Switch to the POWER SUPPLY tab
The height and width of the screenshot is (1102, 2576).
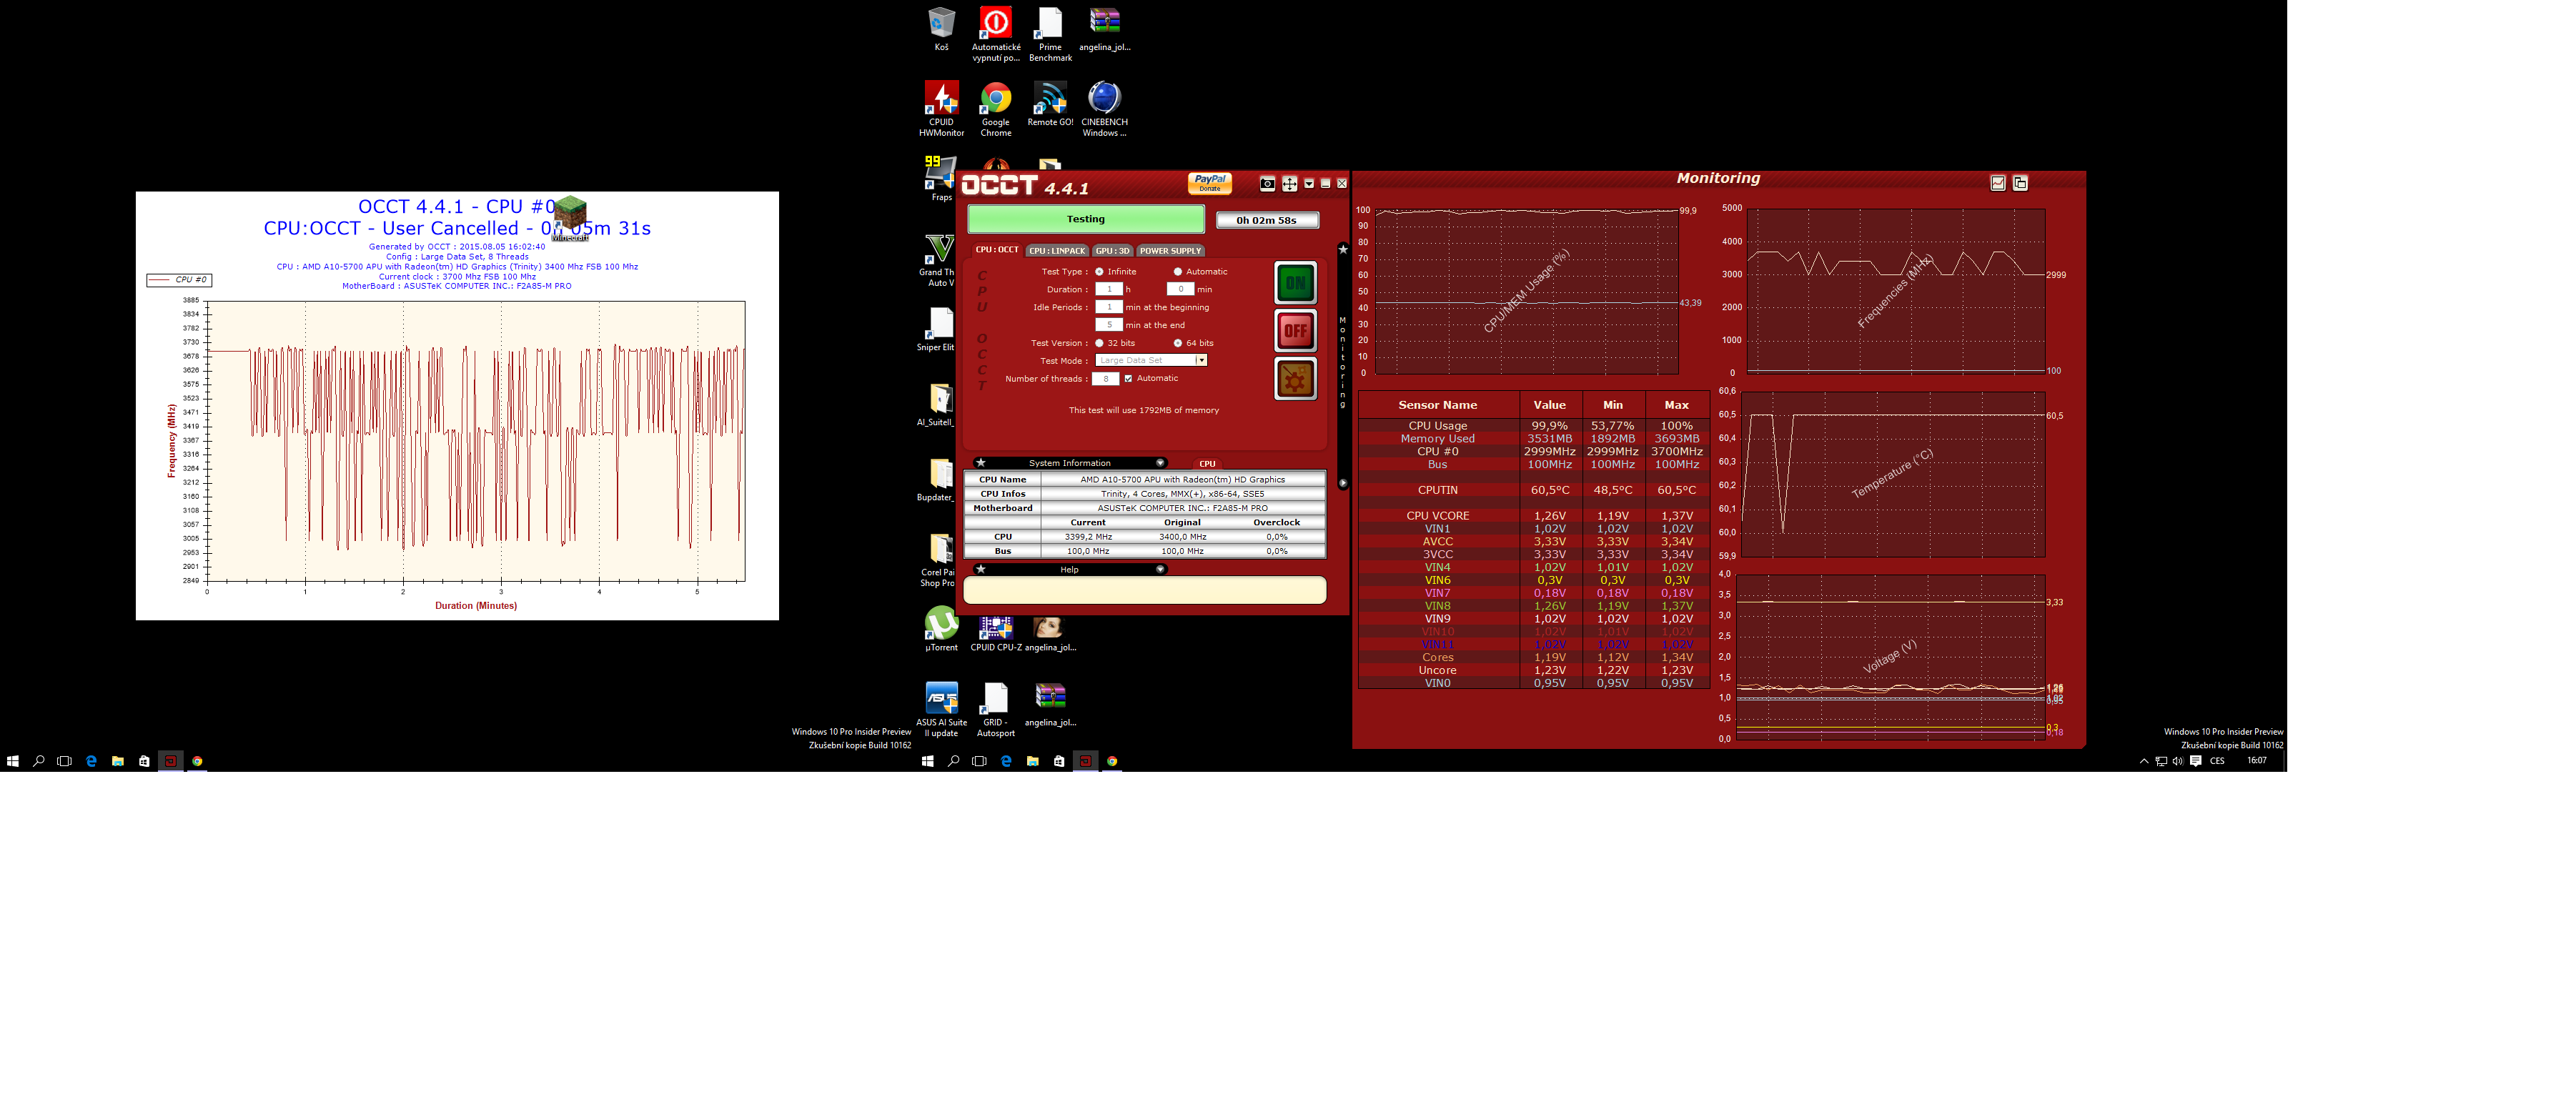tap(1170, 251)
